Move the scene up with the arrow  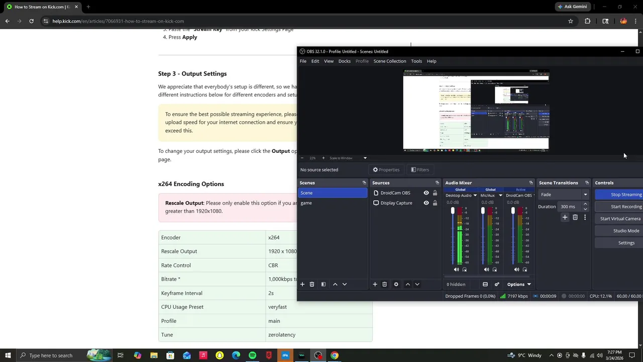[335, 285]
